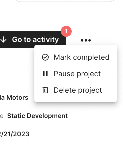The height and width of the screenshot is (148, 123).
Task: Click the pause bars icon
Action: click(x=45, y=74)
